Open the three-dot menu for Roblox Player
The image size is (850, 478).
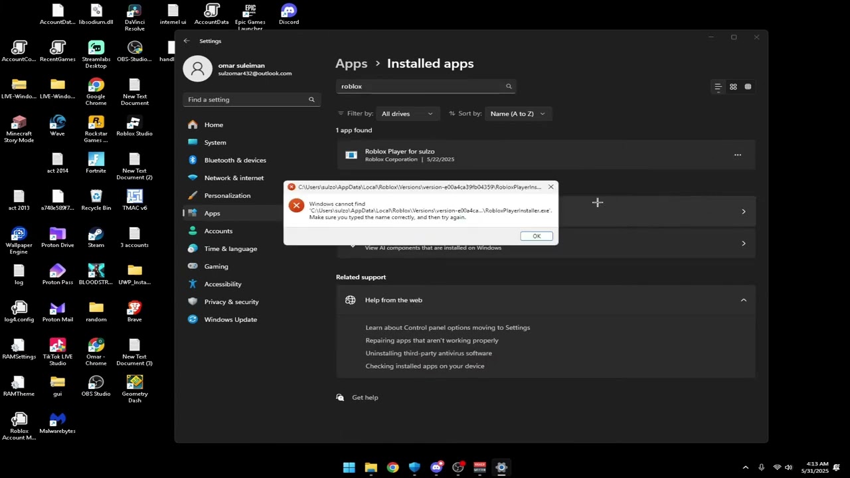tap(737, 155)
